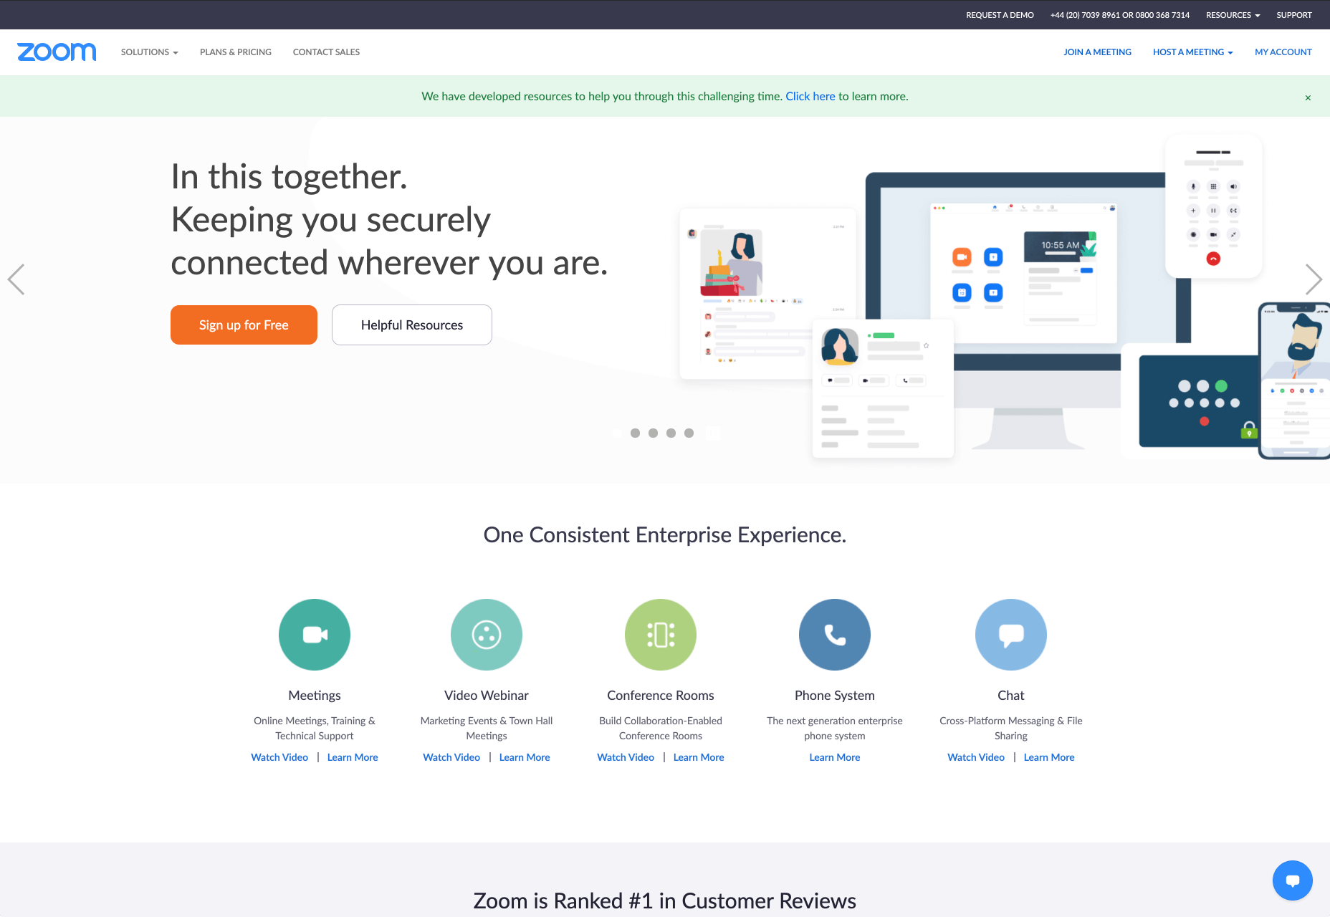Click the Zoom logo
Viewport: 1330px width, 917px height.
57,52
